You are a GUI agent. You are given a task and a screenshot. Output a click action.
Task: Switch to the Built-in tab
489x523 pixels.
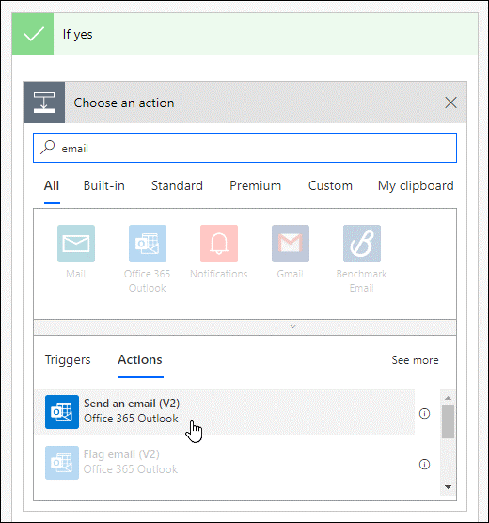coord(104,186)
